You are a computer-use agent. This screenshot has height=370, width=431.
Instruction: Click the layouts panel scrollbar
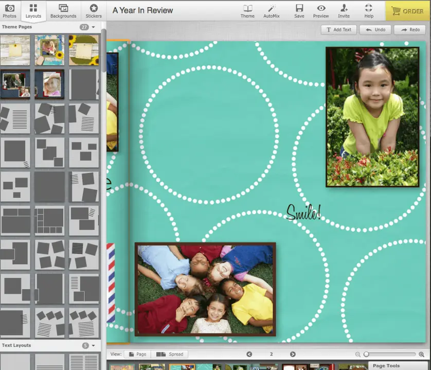click(x=103, y=51)
